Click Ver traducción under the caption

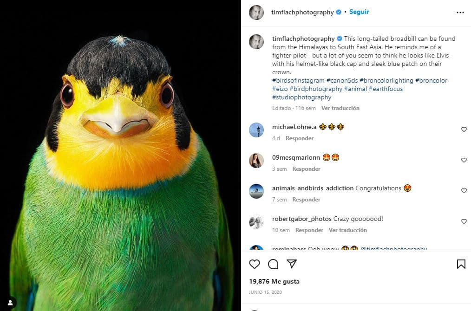point(340,108)
